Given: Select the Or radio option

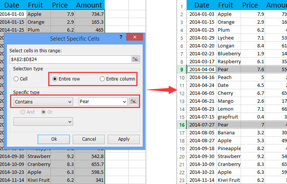Looking at the screenshot, I should tap(47, 112).
